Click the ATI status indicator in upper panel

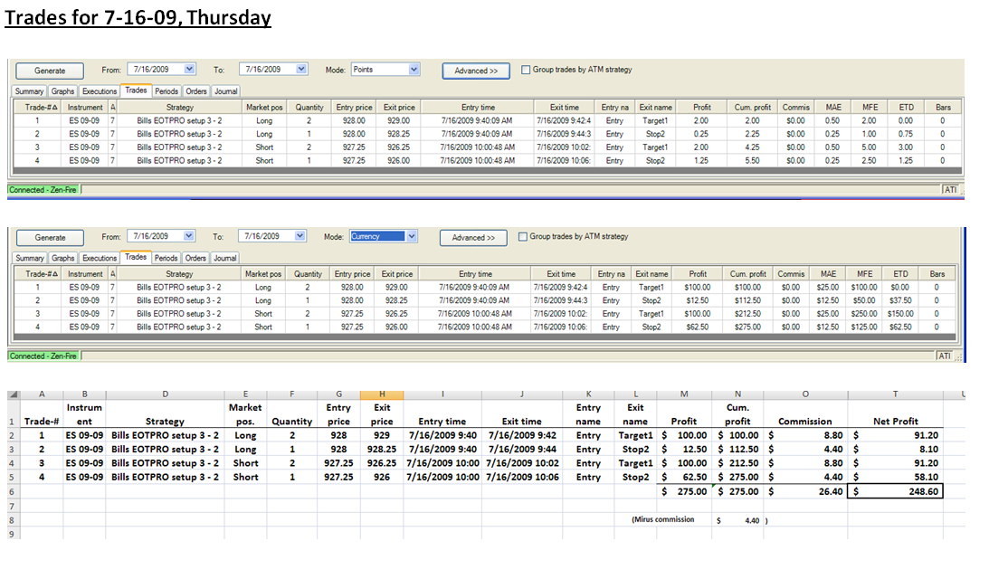coord(950,189)
